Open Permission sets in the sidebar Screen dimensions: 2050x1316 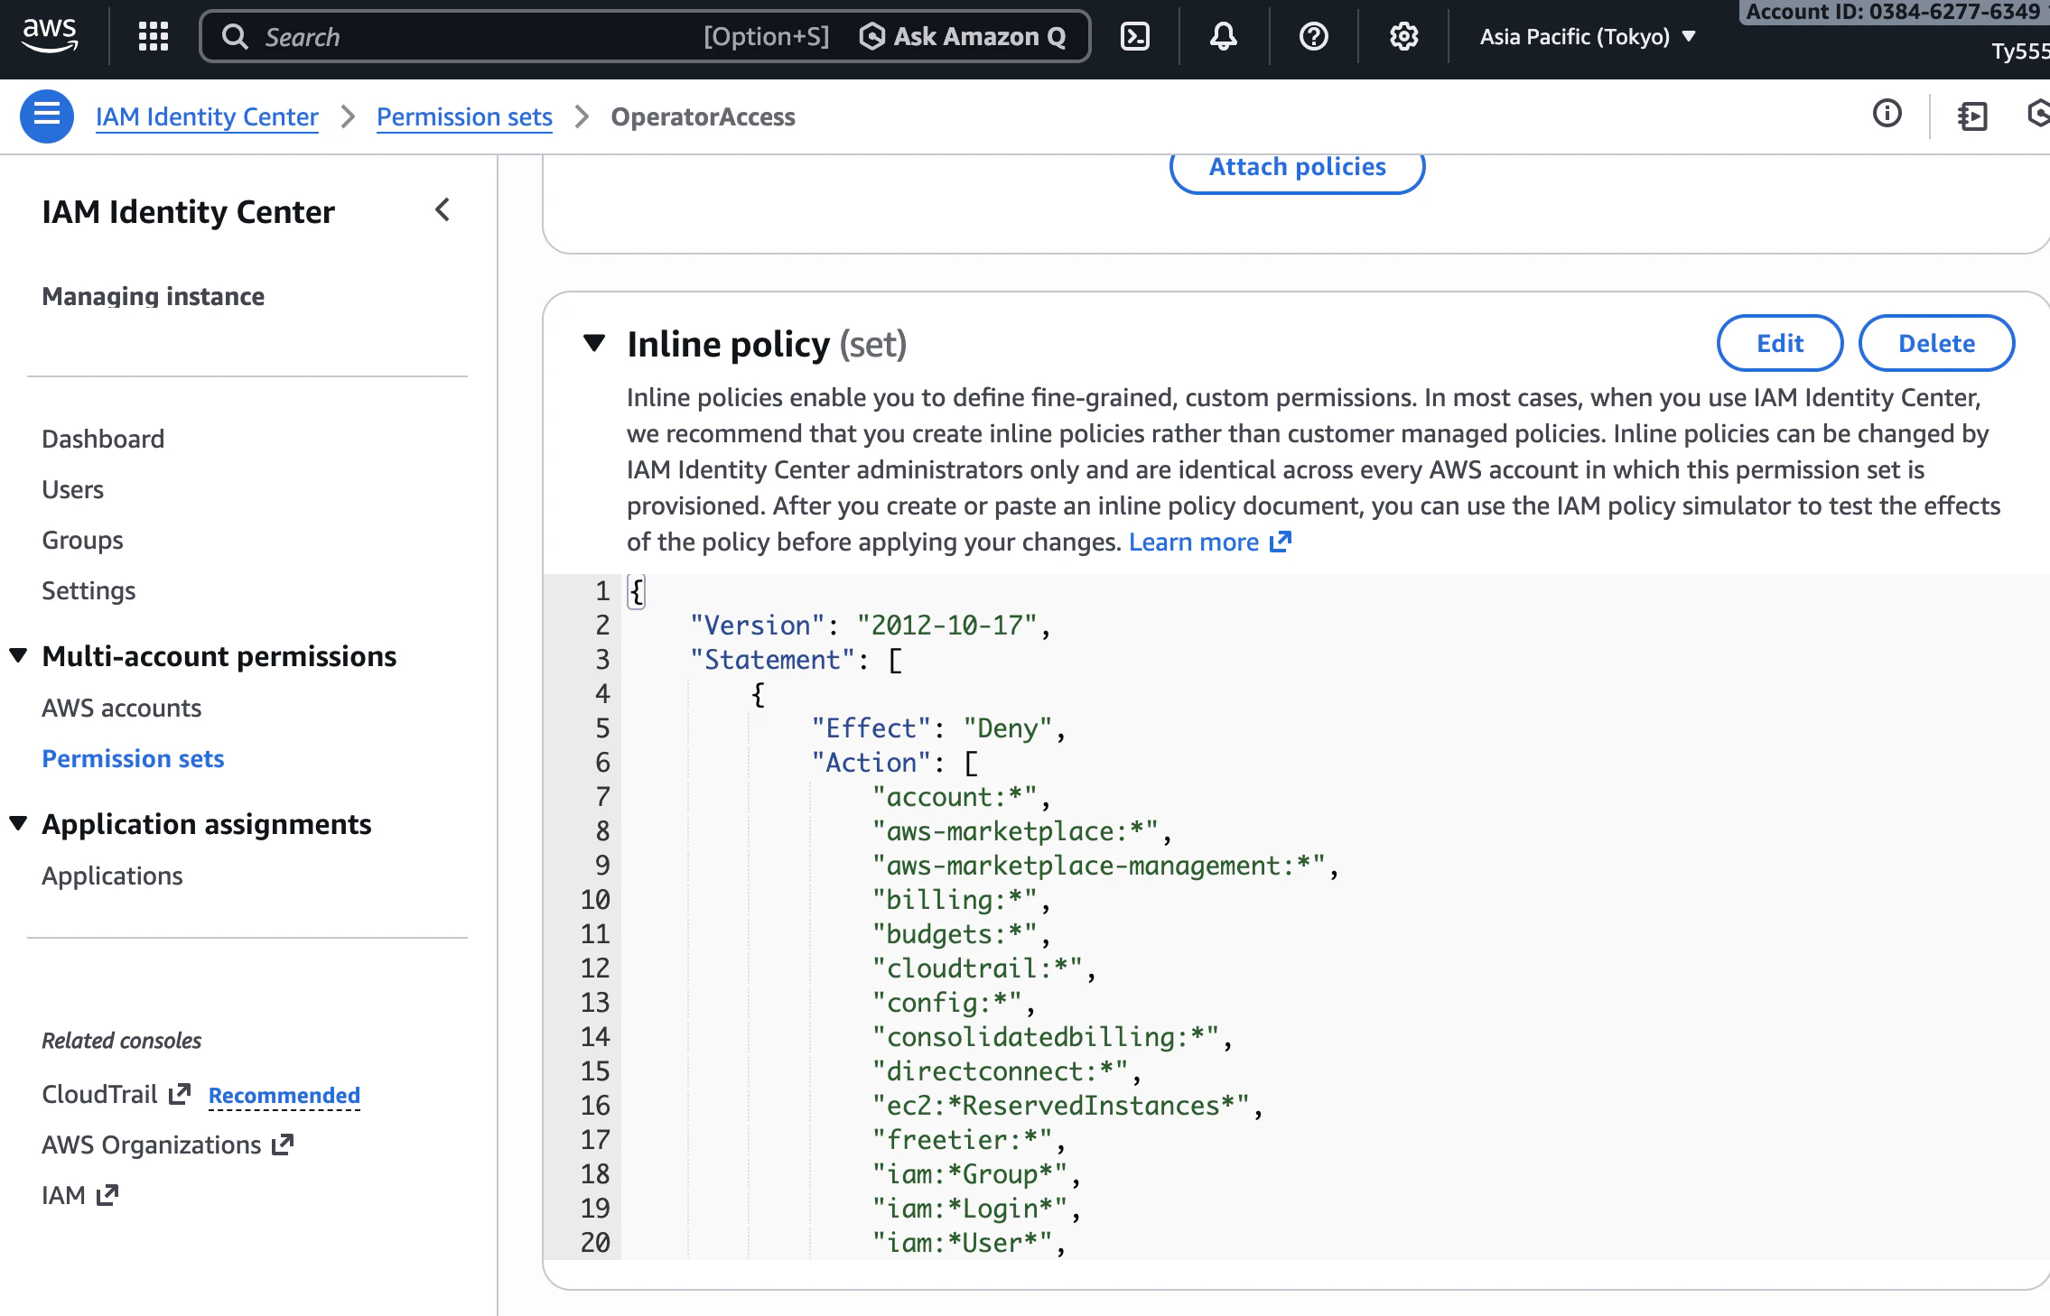pos(133,758)
